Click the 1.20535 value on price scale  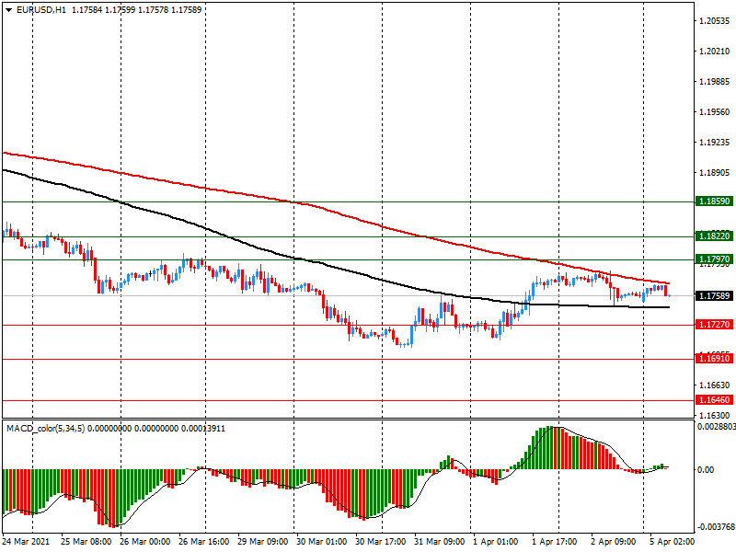click(714, 20)
